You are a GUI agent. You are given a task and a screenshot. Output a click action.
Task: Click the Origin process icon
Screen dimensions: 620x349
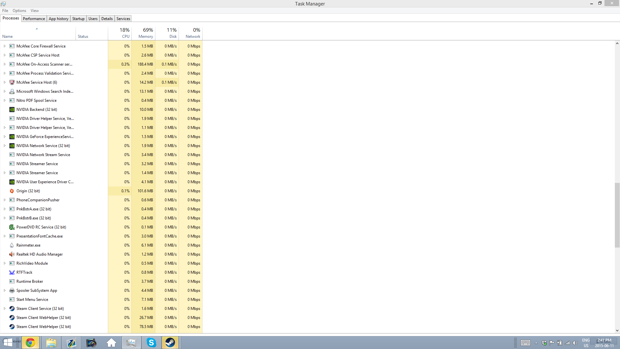coord(12,191)
